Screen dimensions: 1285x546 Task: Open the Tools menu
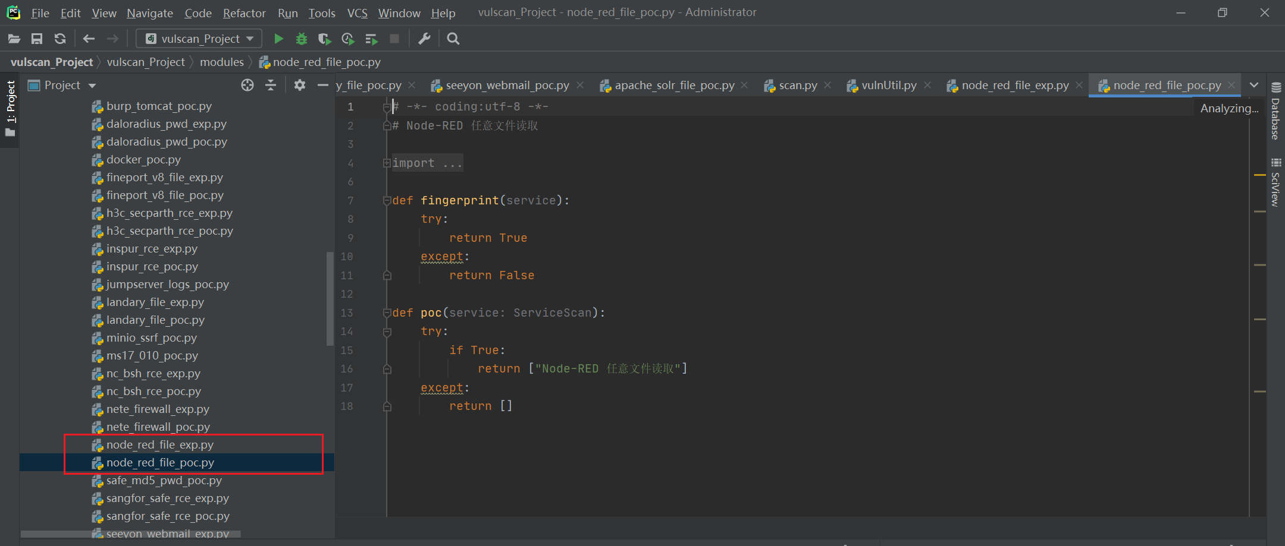(x=322, y=13)
